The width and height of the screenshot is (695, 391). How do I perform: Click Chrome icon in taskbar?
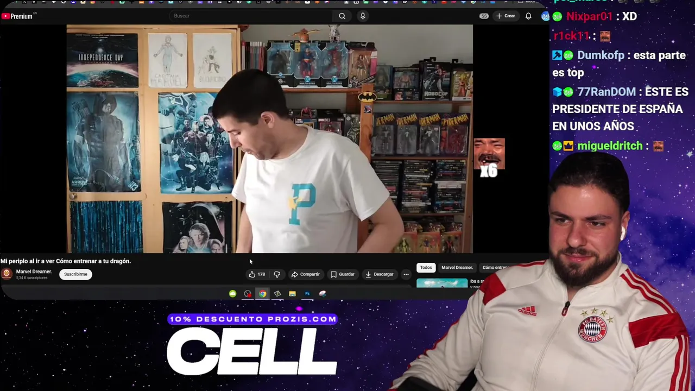(262, 294)
